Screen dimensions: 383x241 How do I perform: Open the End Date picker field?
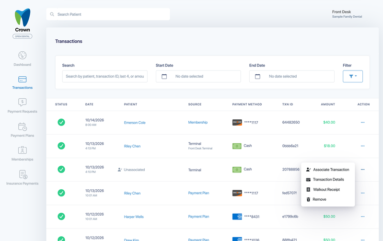291,76
